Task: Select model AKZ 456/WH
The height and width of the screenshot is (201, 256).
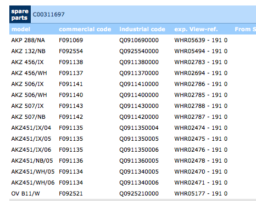Action: [x=29, y=73]
